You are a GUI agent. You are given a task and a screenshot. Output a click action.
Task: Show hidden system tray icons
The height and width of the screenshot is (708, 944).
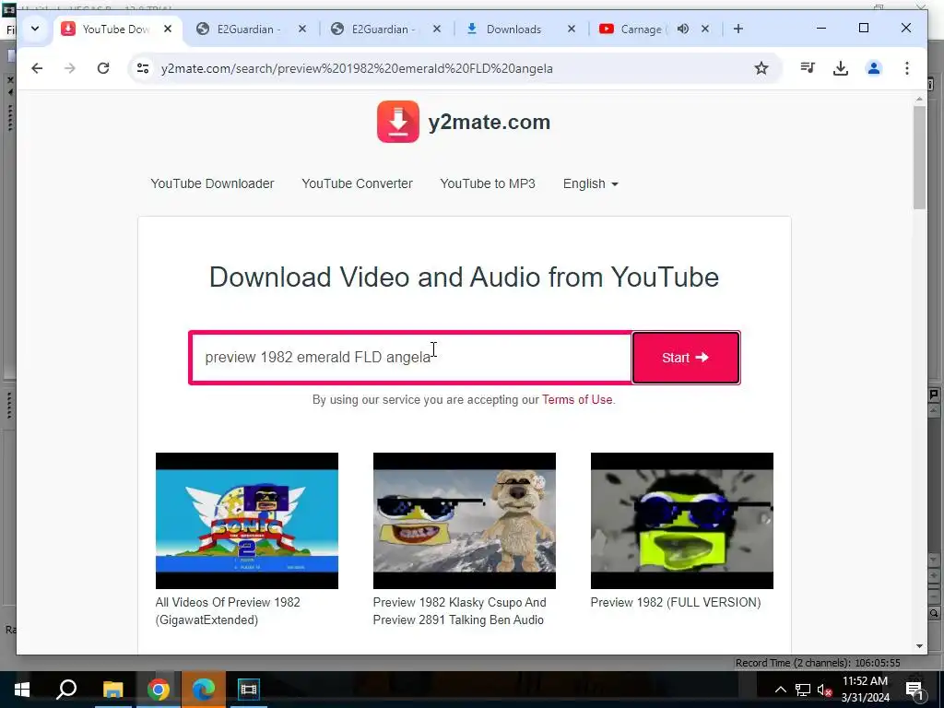pyautogui.click(x=780, y=690)
